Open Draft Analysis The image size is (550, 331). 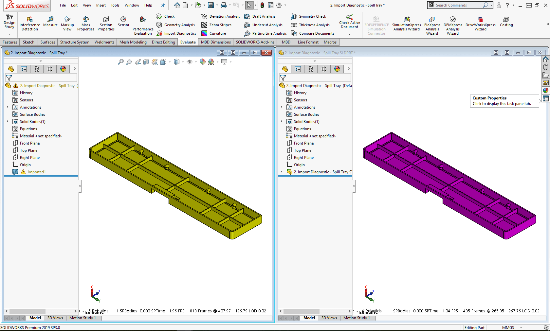click(260, 16)
